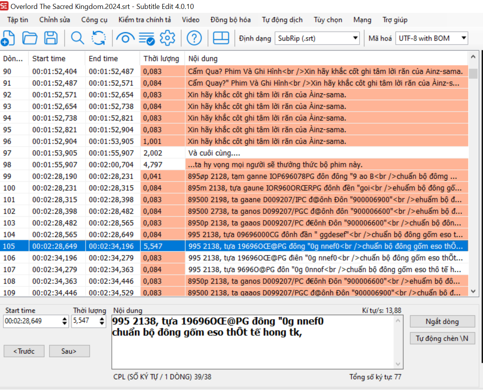Click the Tự động chèn \N button
483x390 pixels.
click(x=442, y=338)
